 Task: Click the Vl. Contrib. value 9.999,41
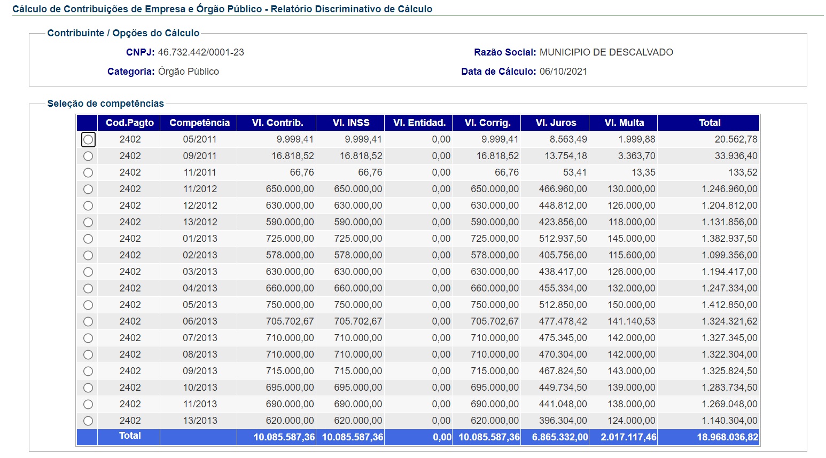coord(295,139)
